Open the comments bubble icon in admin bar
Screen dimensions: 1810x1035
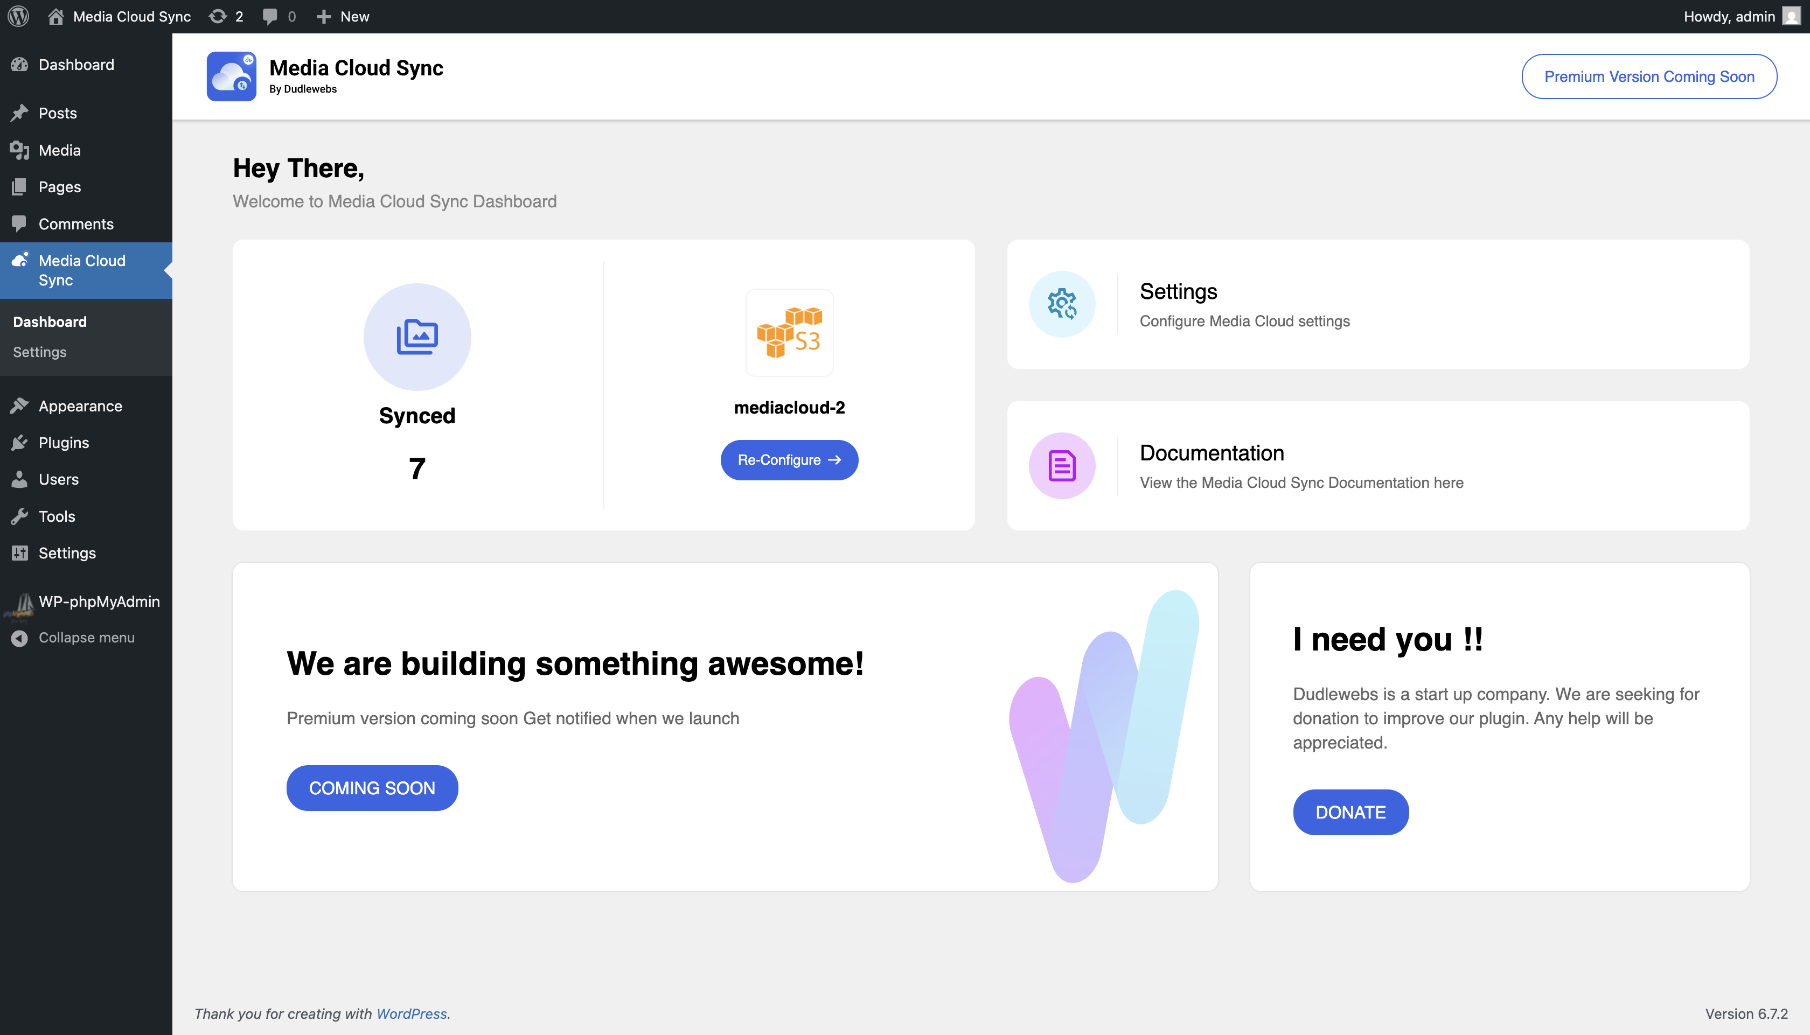click(269, 16)
